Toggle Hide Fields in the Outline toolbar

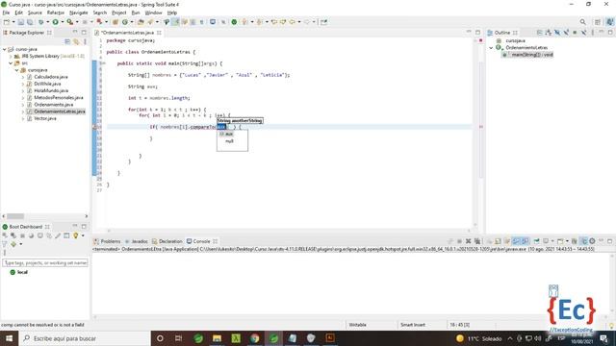(x=557, y=33)
